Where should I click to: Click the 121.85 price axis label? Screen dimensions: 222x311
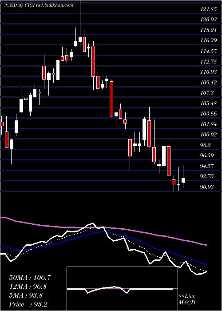pyautogui.click(x=208, y=9)
